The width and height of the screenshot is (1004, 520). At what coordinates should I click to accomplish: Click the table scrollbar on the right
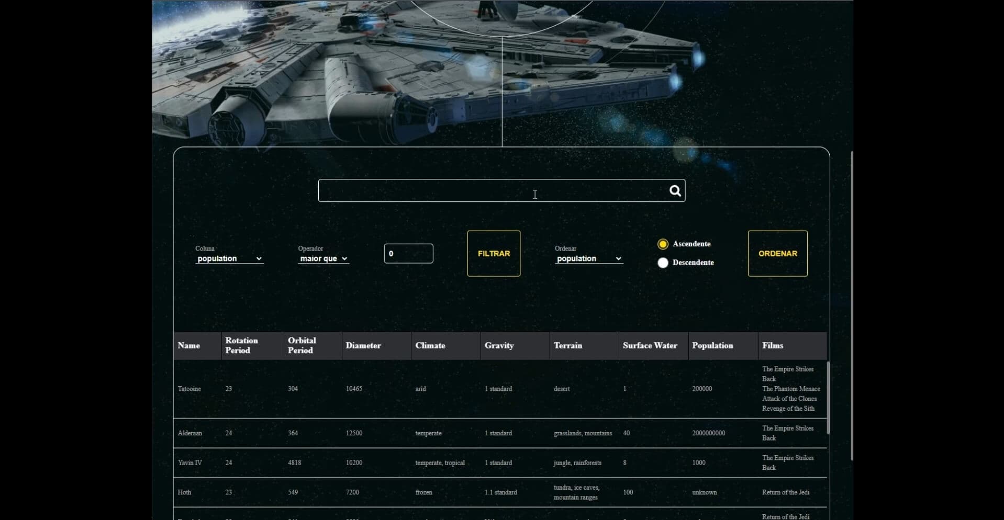(829, 398)
